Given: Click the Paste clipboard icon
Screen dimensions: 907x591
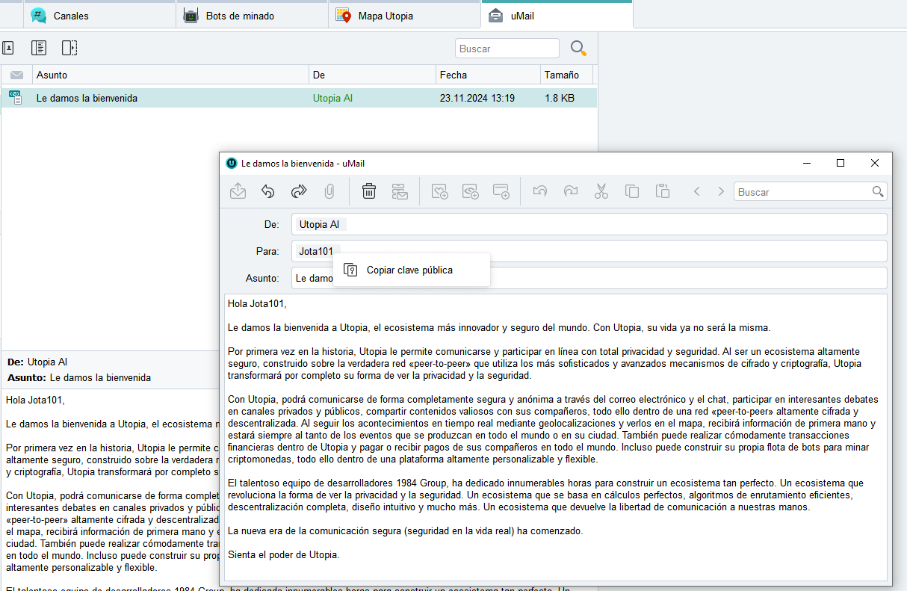Looking at the screenshot, I should point(662,191).
